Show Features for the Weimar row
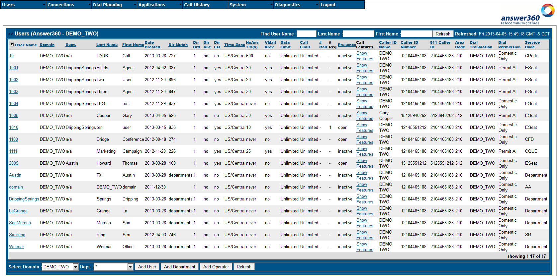557x276 pixels. (365, 247)
